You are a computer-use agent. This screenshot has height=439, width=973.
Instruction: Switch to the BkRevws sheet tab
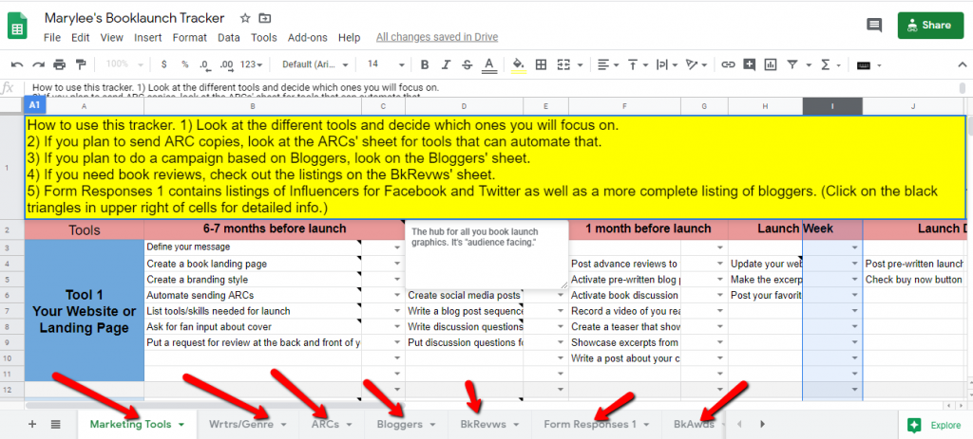coord(489,424)
